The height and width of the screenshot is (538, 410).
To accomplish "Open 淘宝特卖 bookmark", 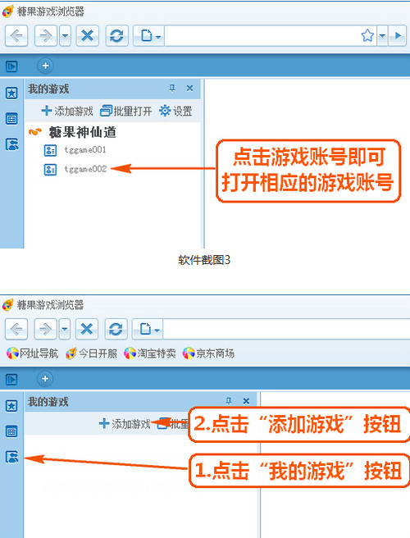I will (x=150, y=353).
